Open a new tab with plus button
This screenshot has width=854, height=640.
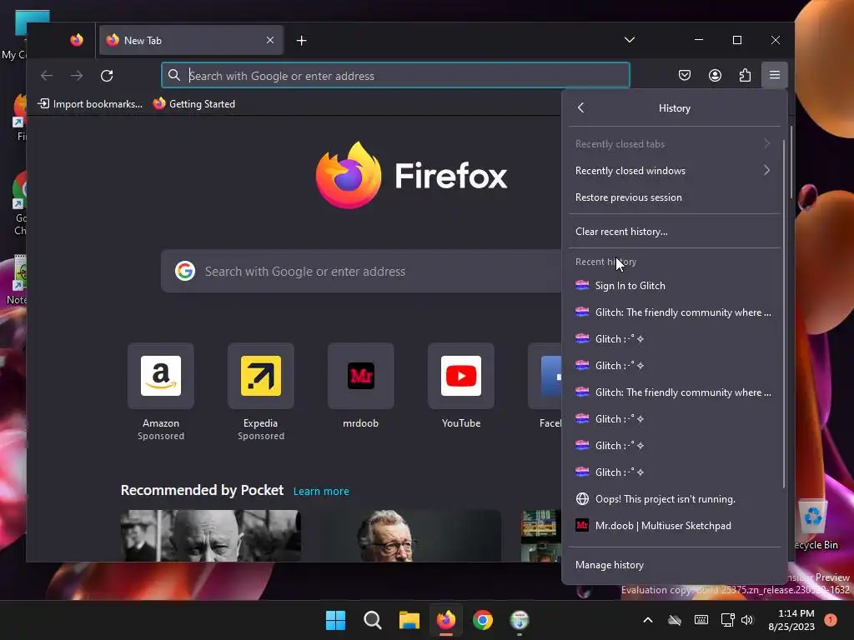click(301, 40)
